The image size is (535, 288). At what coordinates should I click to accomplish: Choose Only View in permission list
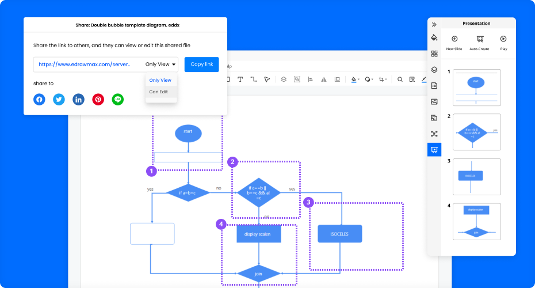tap(160, 80)
